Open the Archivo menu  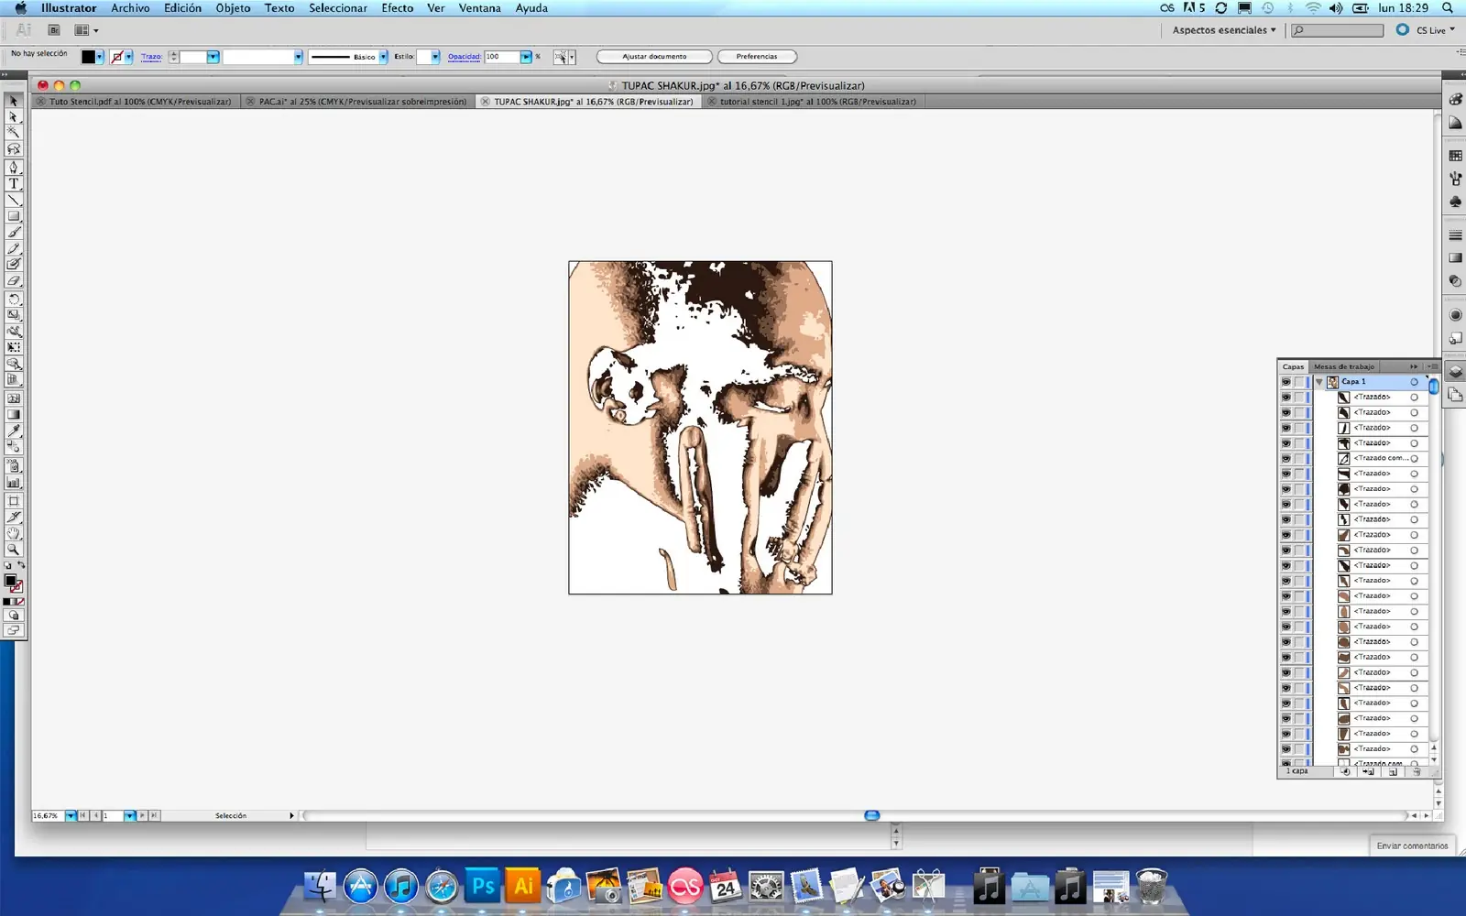click(x=130, y=8)
